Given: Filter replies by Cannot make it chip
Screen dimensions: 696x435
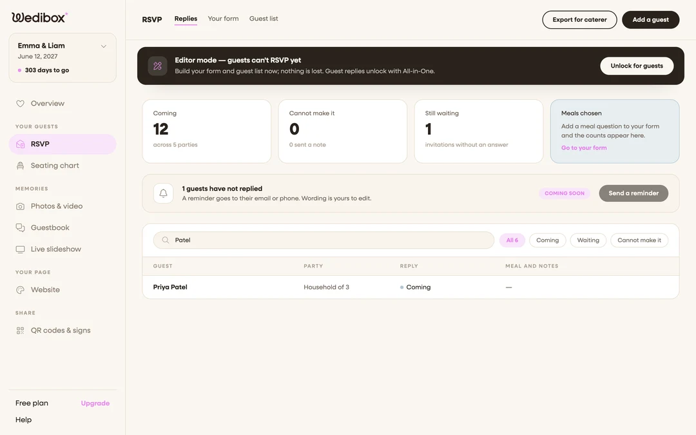Looking at the screenshot, I should (639, 240).
